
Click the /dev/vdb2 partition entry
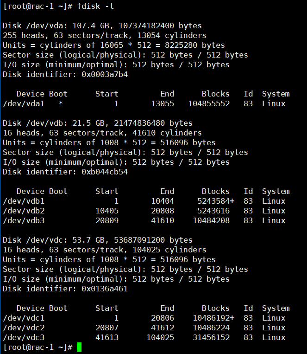[24, 211]
